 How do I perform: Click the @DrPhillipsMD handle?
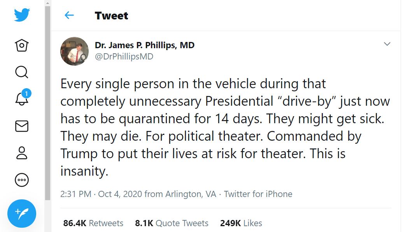tap(124, 57)
